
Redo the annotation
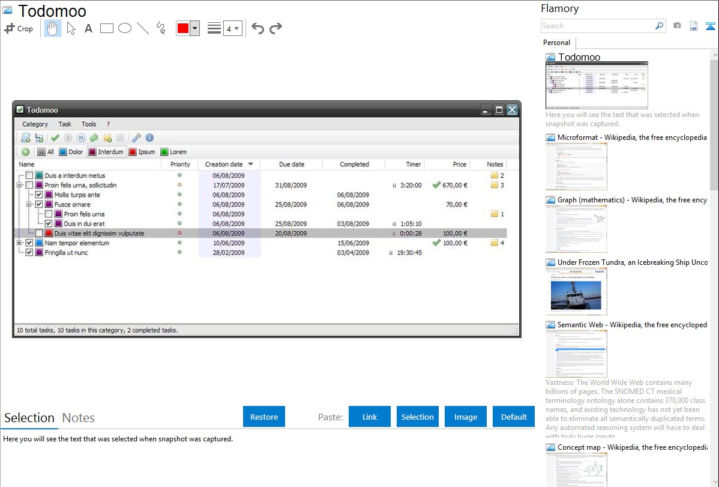click(275, 28)
